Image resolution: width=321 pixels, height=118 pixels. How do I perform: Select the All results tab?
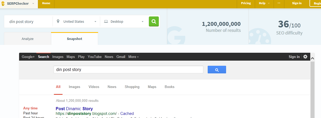58,87
